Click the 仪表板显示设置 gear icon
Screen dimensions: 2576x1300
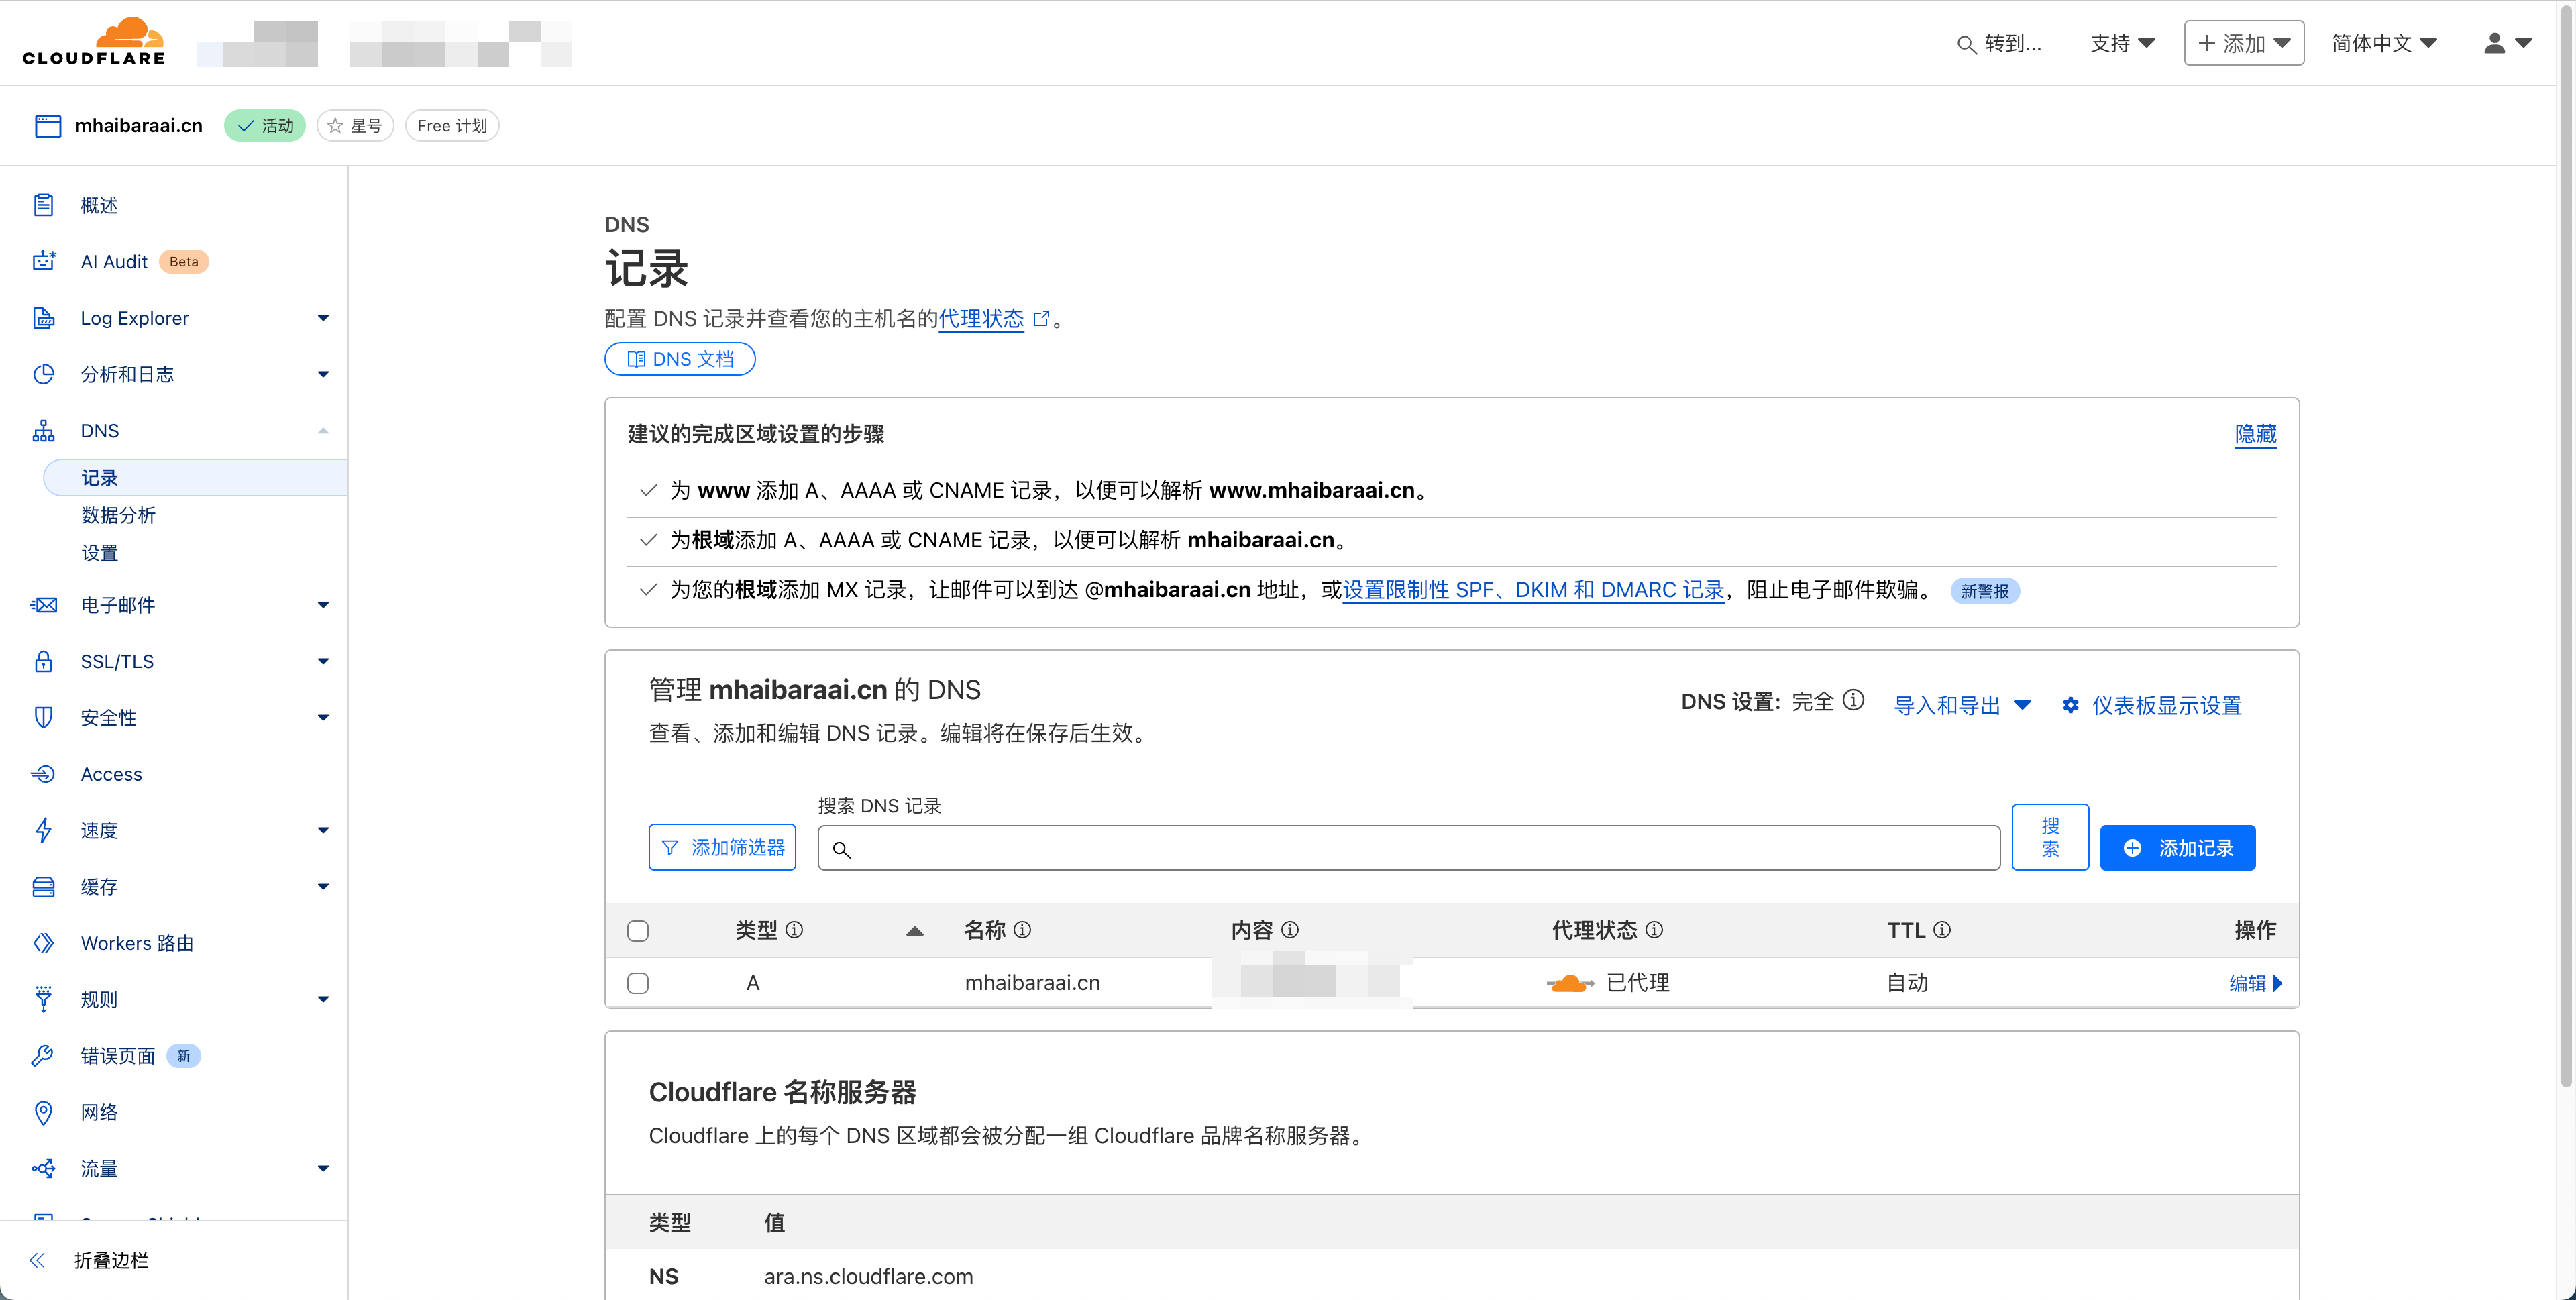pyautogui.click(x=2070, y=705)
